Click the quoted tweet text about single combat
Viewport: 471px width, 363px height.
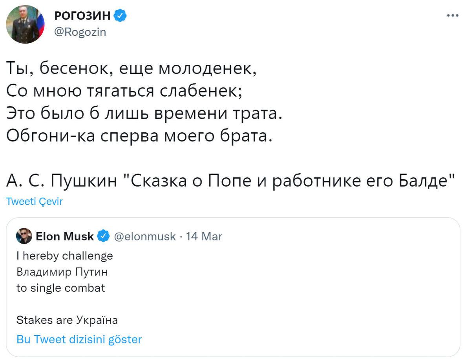pyautogui.click(x=59, y=288)
